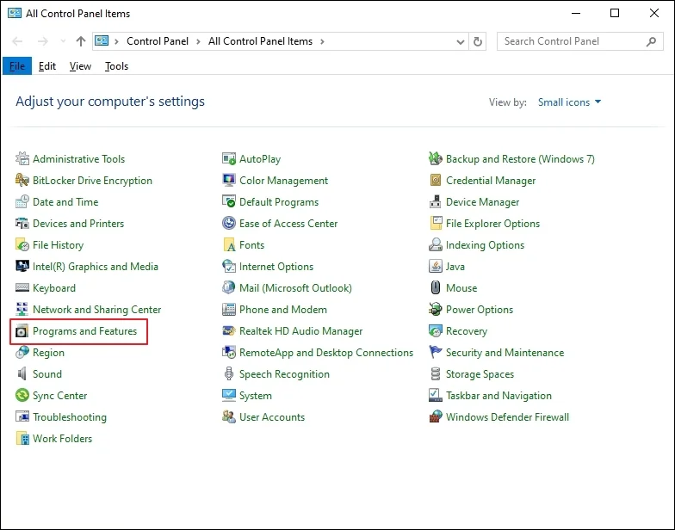Click the search magnifier icon
Image resolution: width=675 pixels, height=530 pixels.
click(x=651, y=41)
